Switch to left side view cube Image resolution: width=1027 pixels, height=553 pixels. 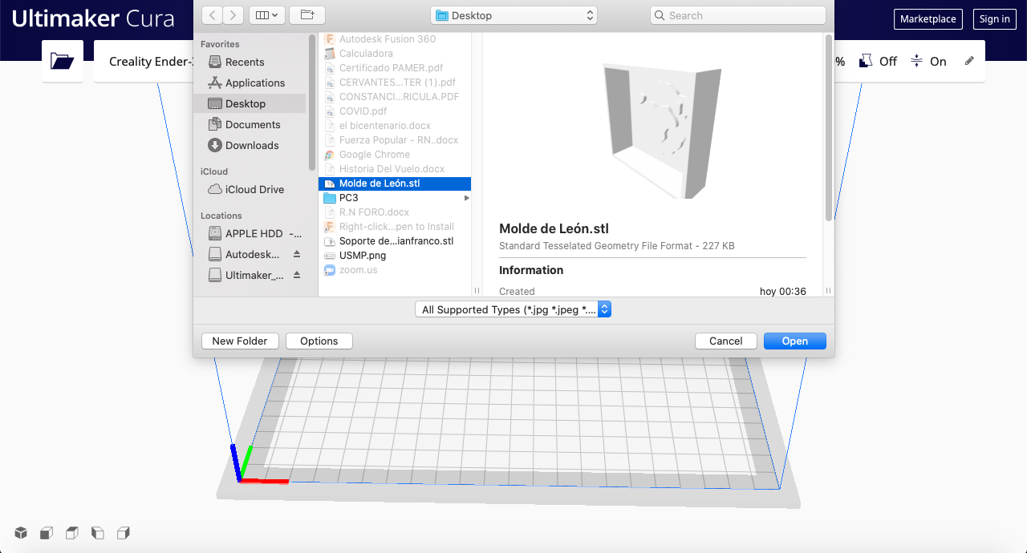pyautogui.click(x=98, y=533)
